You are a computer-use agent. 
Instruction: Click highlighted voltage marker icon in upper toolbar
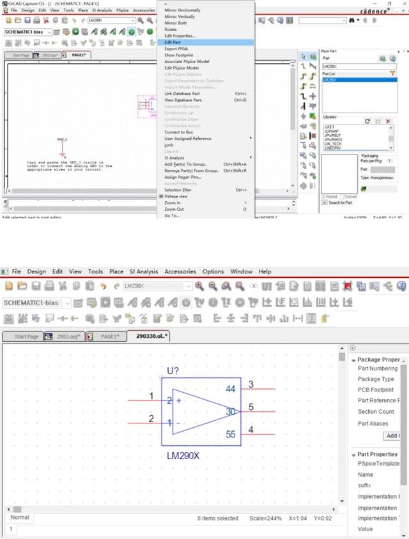tap(132, 32)
